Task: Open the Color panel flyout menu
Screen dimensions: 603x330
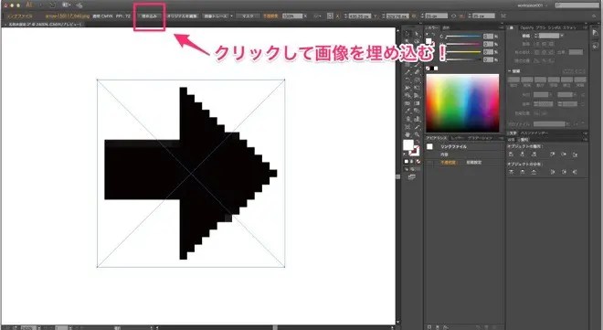Action: 501,28
